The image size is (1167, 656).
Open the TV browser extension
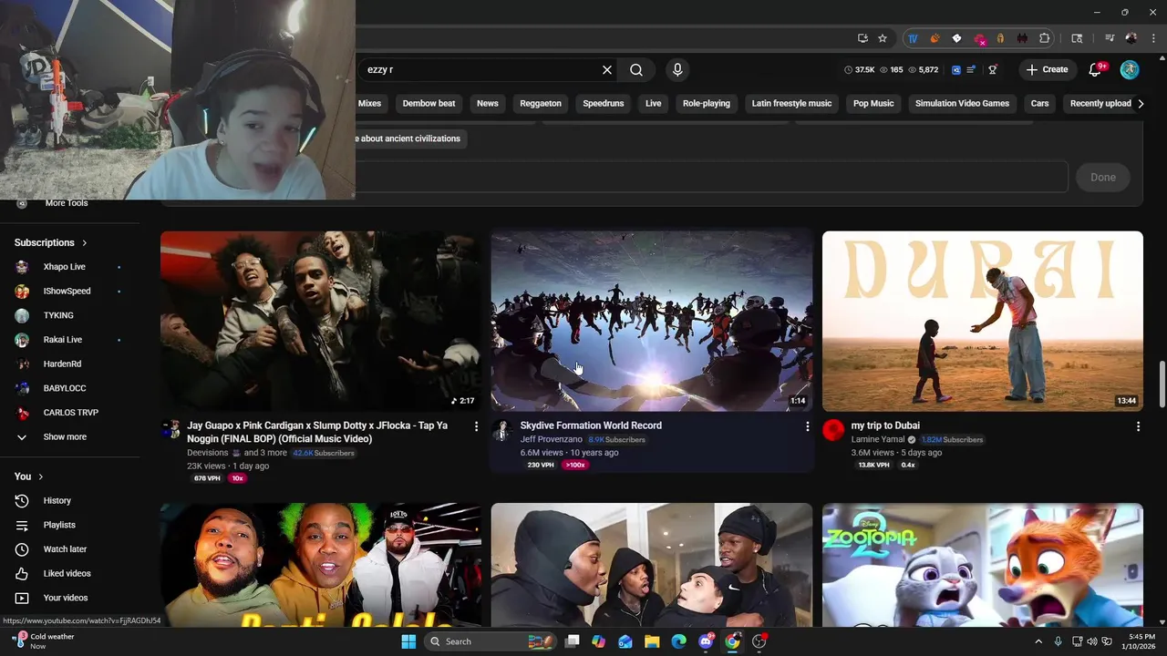click(913, 38)
